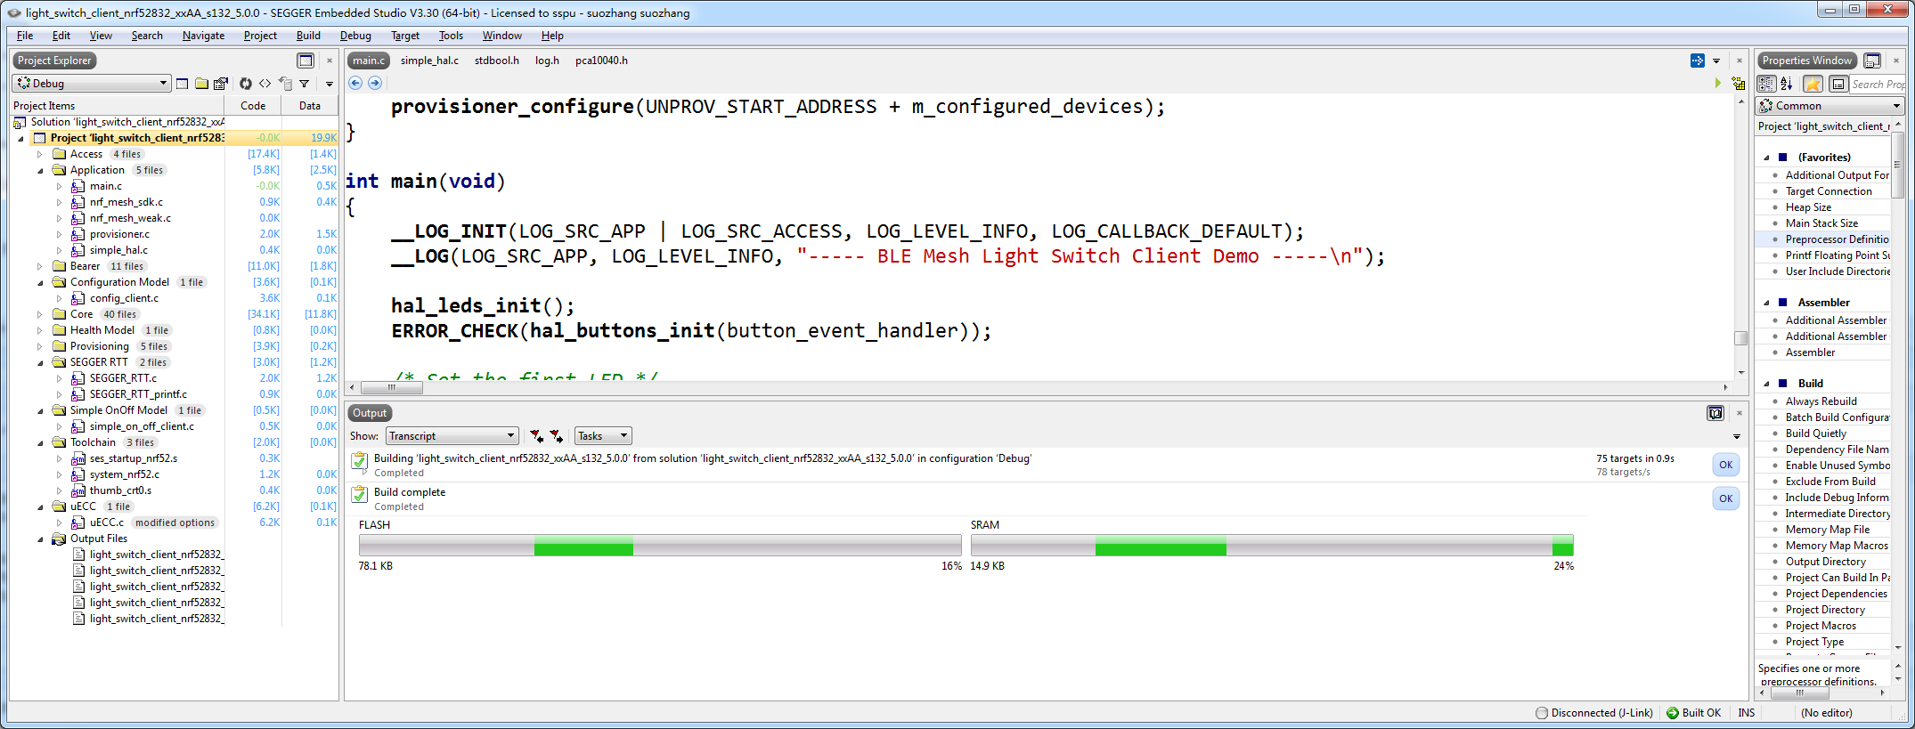Click the Search Properties input field
Image resolution: width=1915 pixels, height=729 pixels.
[1878, 84]
